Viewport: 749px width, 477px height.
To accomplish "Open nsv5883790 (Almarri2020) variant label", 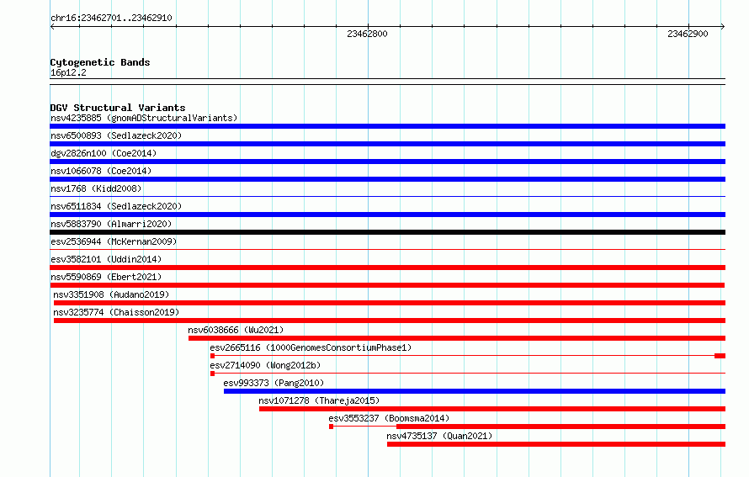I will tap(111, 224).
